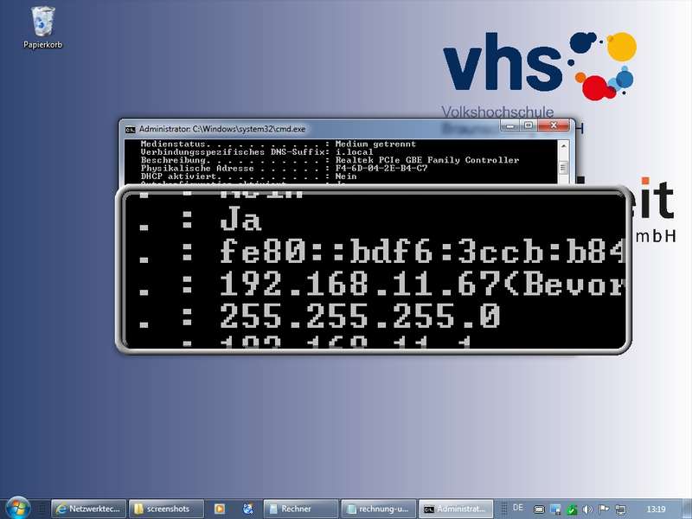Click the Show Desktop button
The image size is (692, 519).
pos(687,509)
